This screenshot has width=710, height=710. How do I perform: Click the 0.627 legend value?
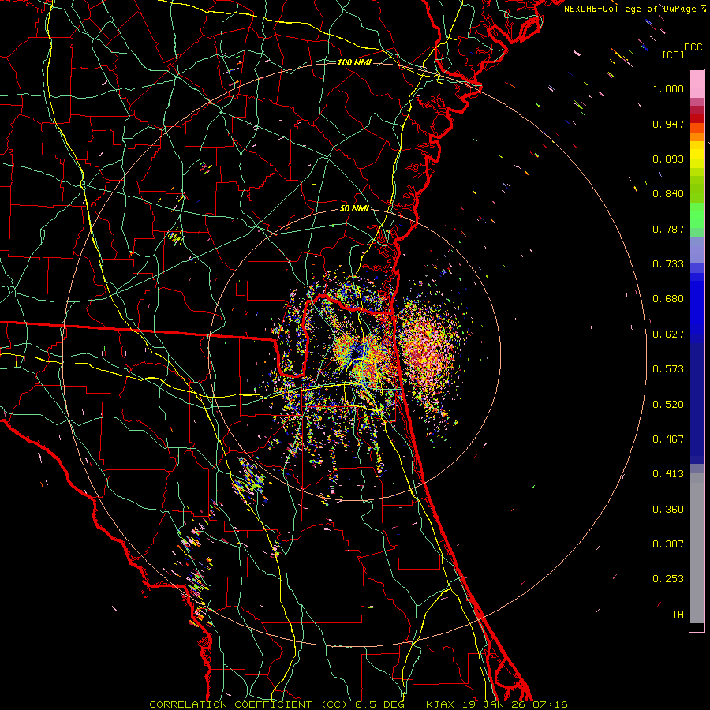(x=668, y=334)
